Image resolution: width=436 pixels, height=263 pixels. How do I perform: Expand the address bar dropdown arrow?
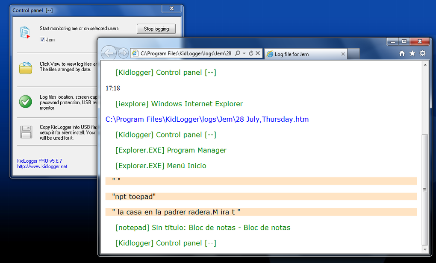(244, 53)
